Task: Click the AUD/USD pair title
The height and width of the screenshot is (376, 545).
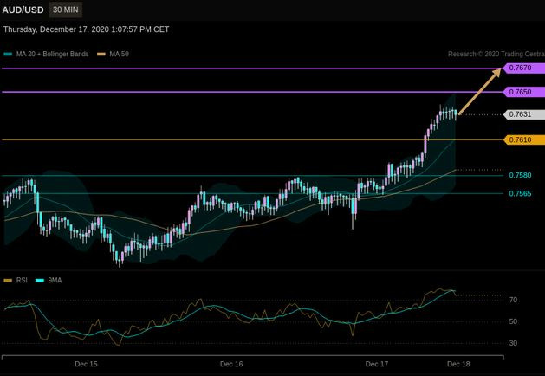Action: 23,10
